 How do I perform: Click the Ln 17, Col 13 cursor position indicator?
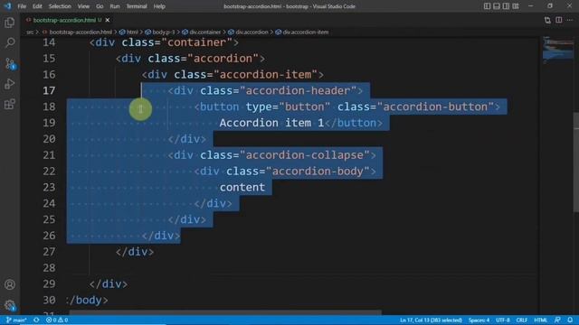tap(431, 320)
